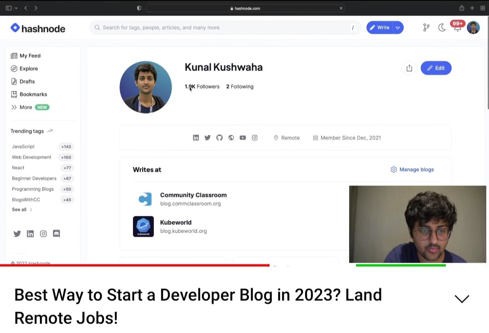The image size is (489, 333).
Task: Open the profile Twitter icon
Action: 207,138
